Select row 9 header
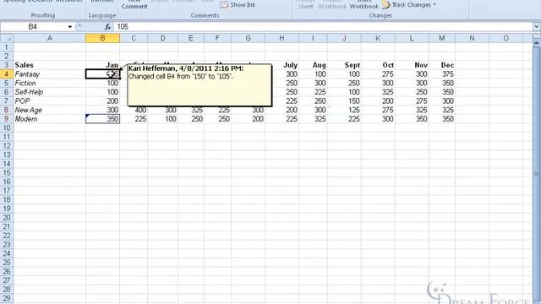This screenshot has width=541, height=304. click(7, 119)
